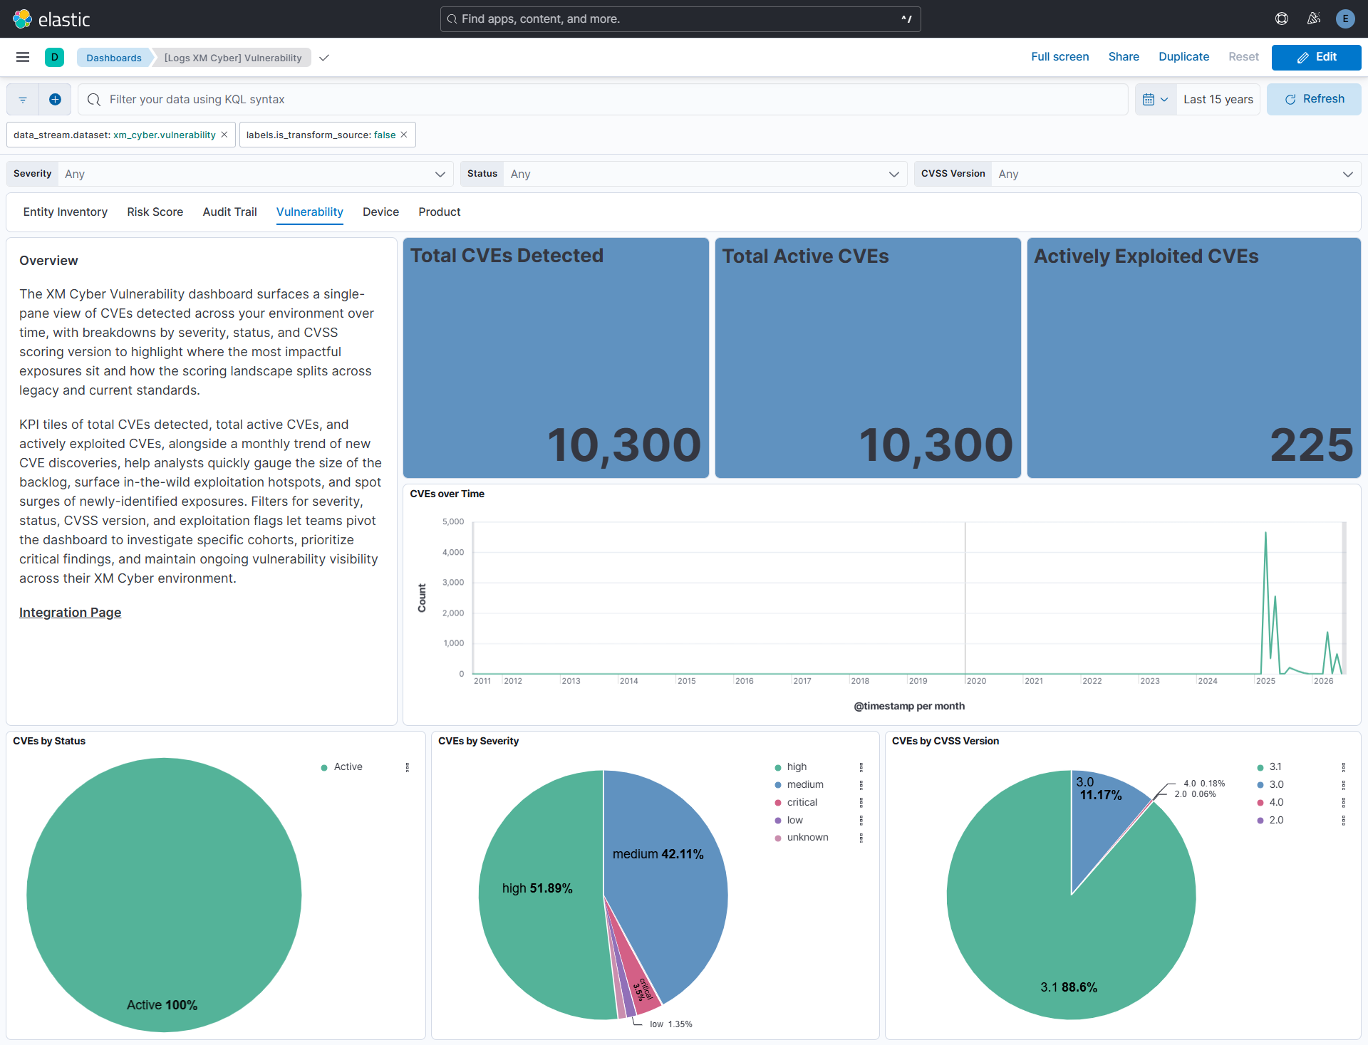Switch to the Product tab
The width and height of the screenshot is (1368, 1045).
click(439, 212)
